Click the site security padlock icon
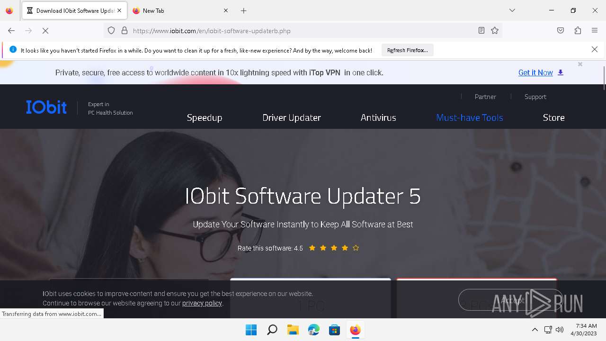This screenshot has height=341, width=606. (125, 30)
